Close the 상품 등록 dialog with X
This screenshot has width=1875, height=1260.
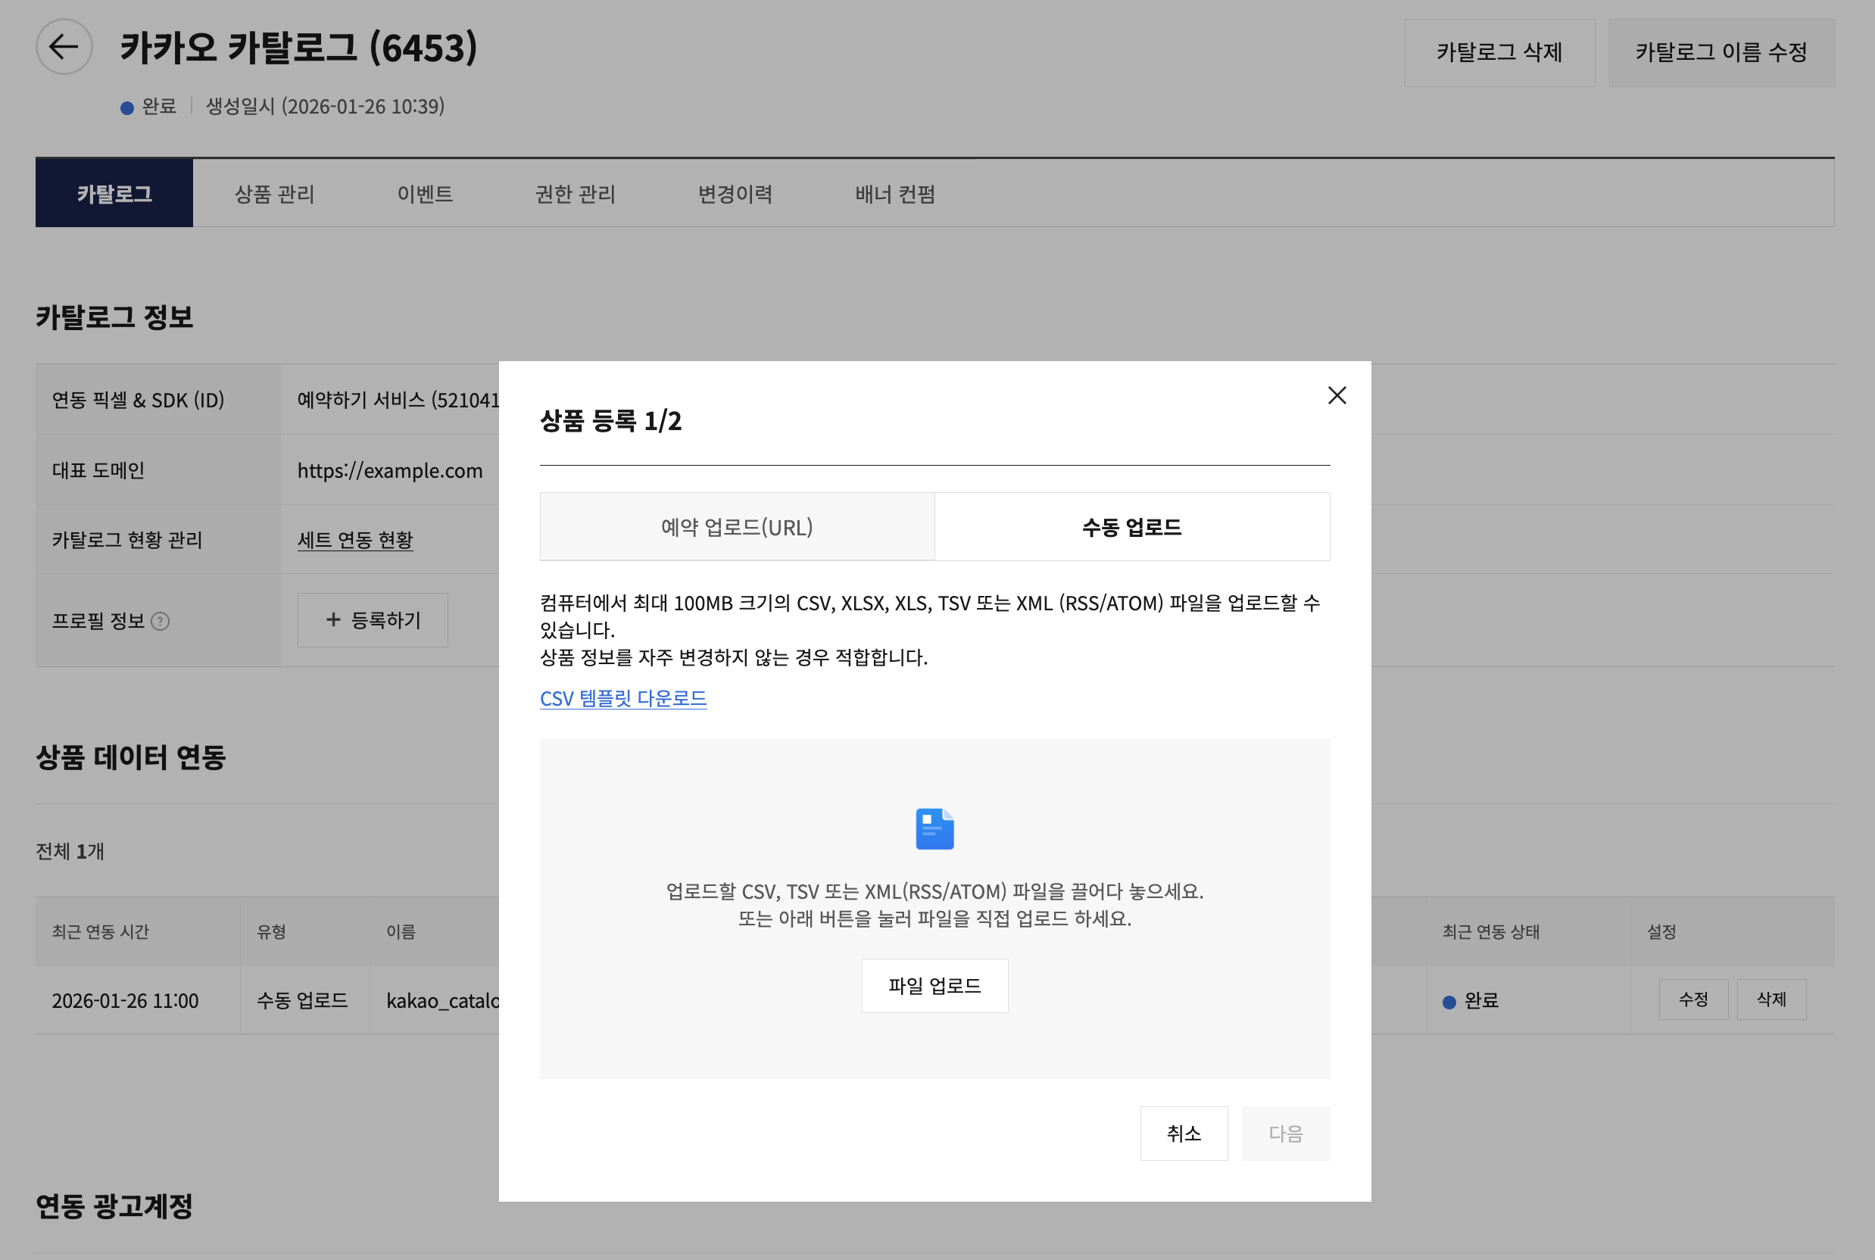pos(1337,395)
